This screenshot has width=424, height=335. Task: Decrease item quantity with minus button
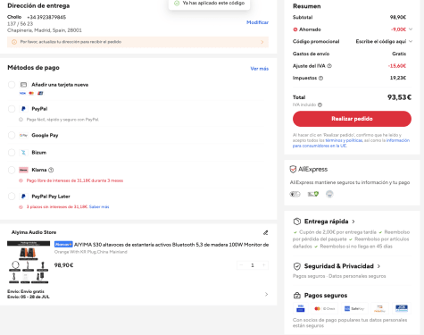(241, 265)
